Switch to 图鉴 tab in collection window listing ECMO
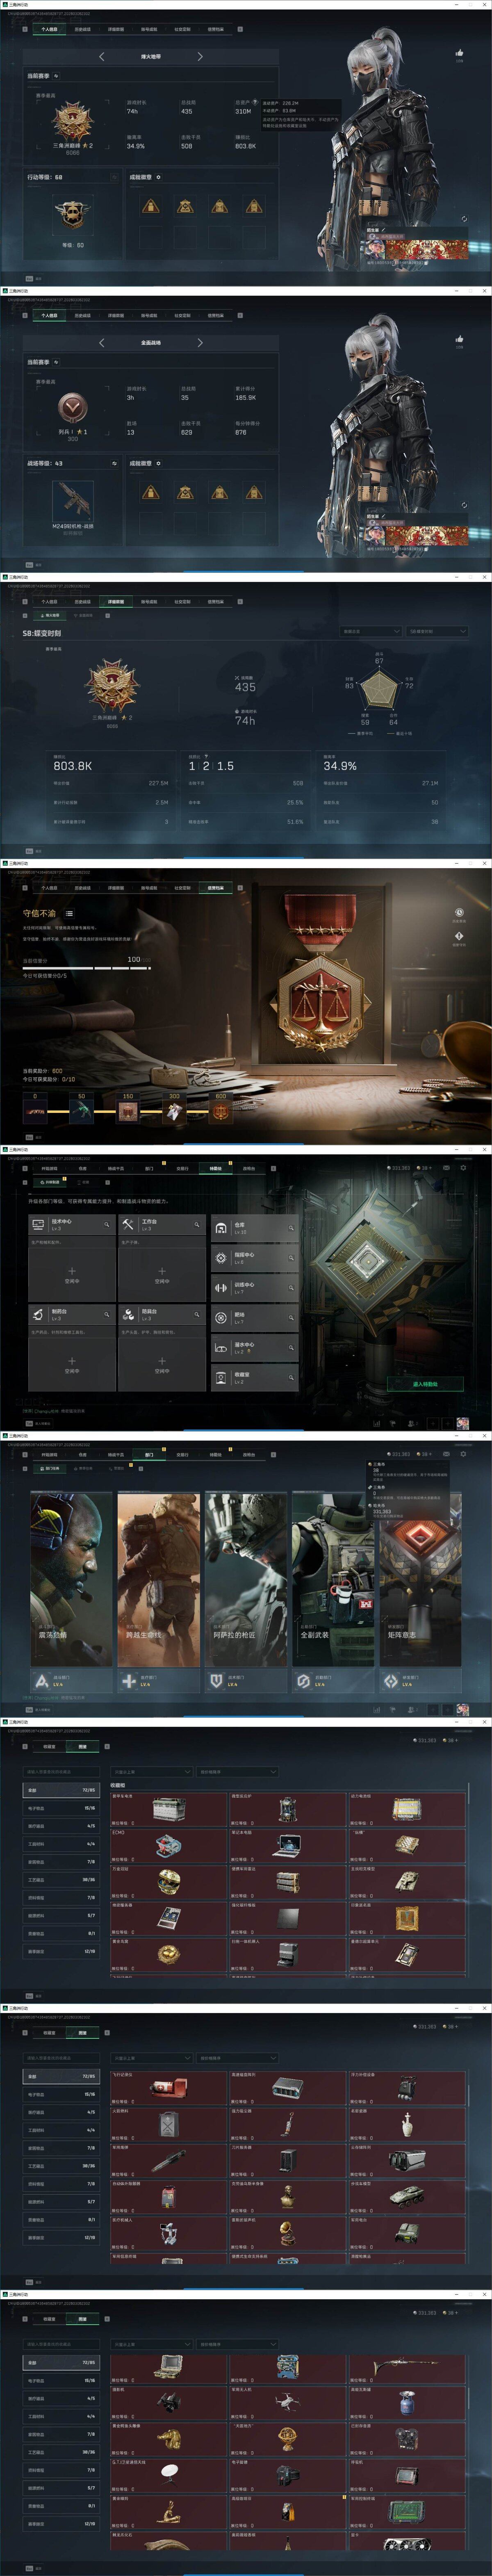The image size is (492, 2576). point(82,1747)
